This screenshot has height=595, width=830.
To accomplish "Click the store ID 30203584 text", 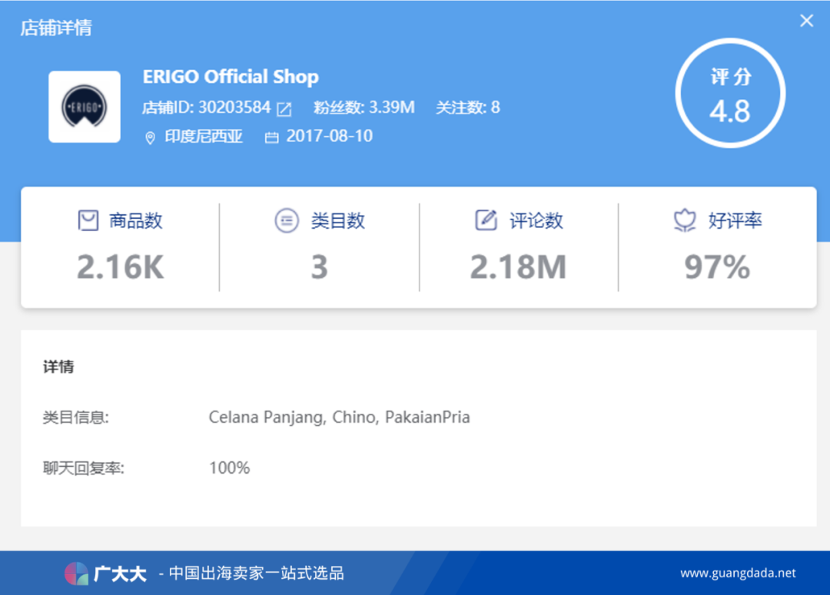I will coord(207,107).
